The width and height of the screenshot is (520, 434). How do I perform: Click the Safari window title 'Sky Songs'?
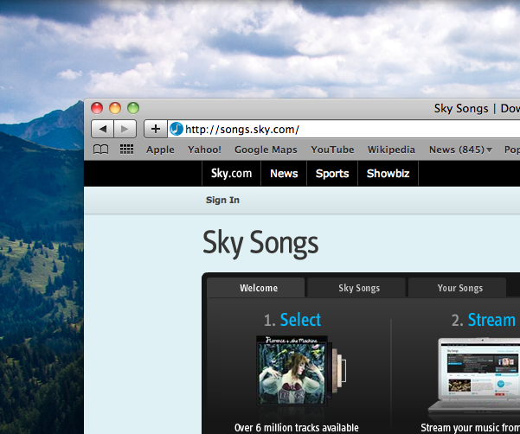coord(461,109)
